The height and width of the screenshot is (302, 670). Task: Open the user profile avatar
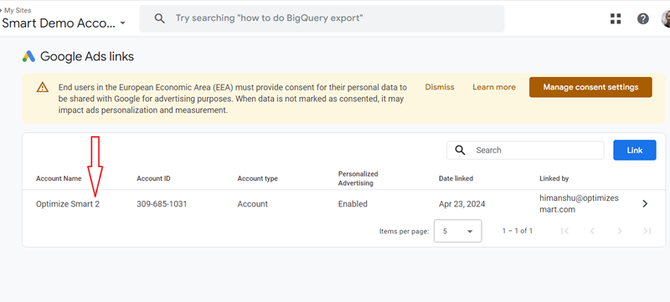666,18
